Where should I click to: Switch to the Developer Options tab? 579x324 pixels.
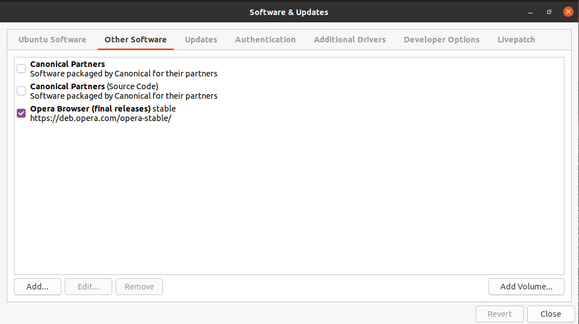(442, 40)
